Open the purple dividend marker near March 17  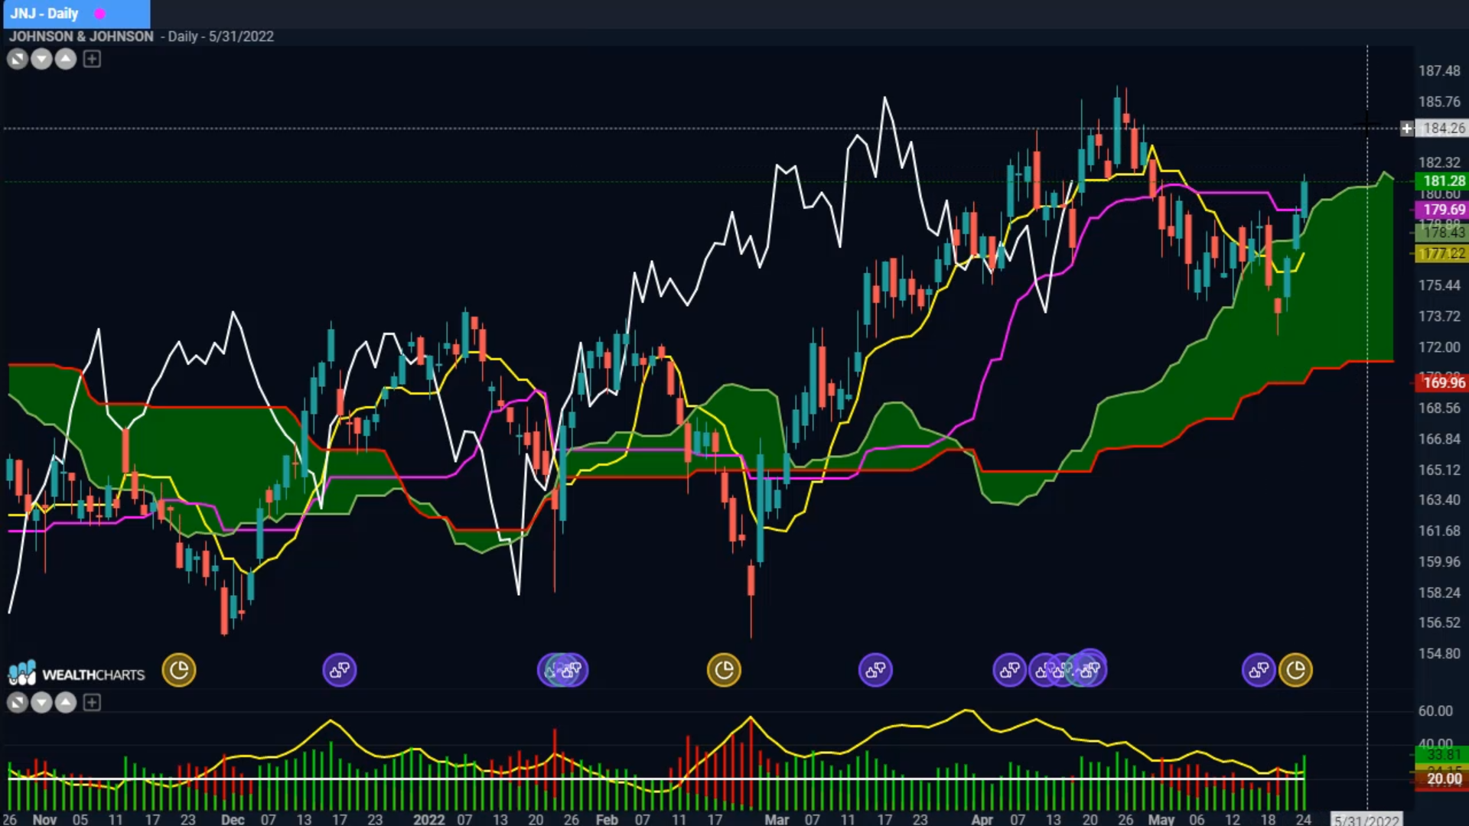click(875, 671)
